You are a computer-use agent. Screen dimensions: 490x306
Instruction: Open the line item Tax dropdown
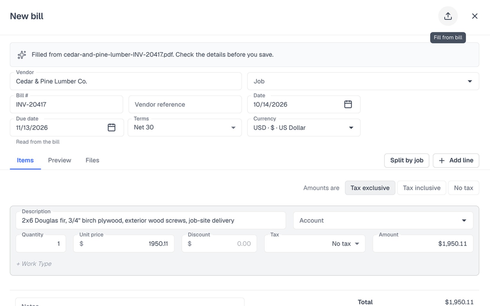pos(315,243)
